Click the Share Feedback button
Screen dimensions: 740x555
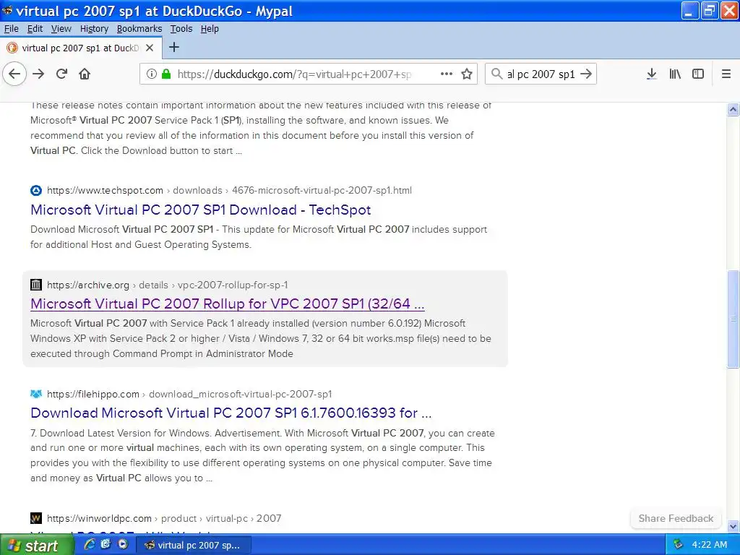coord(676,518)
